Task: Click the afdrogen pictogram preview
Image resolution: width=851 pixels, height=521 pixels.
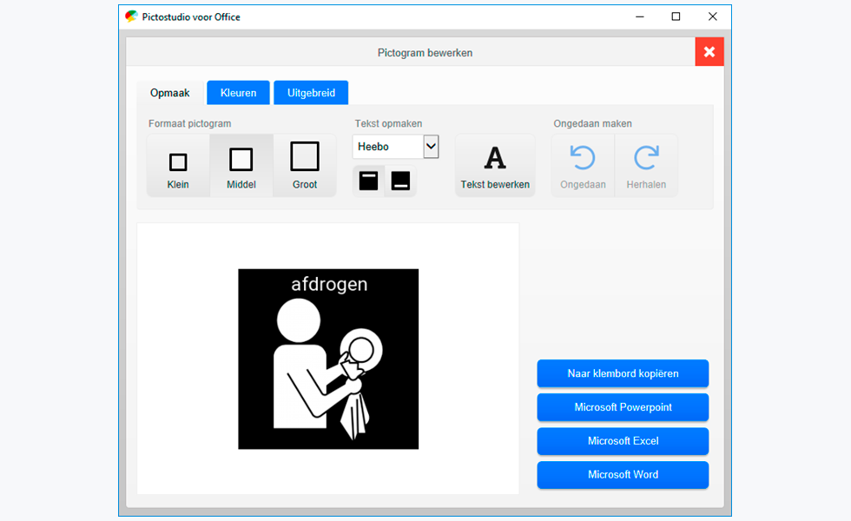Action: [328, 359]
